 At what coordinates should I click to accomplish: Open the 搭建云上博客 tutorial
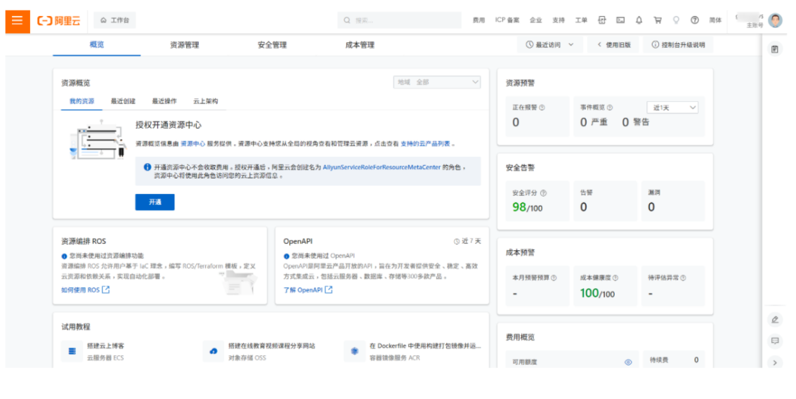click(x=105, y=346)
